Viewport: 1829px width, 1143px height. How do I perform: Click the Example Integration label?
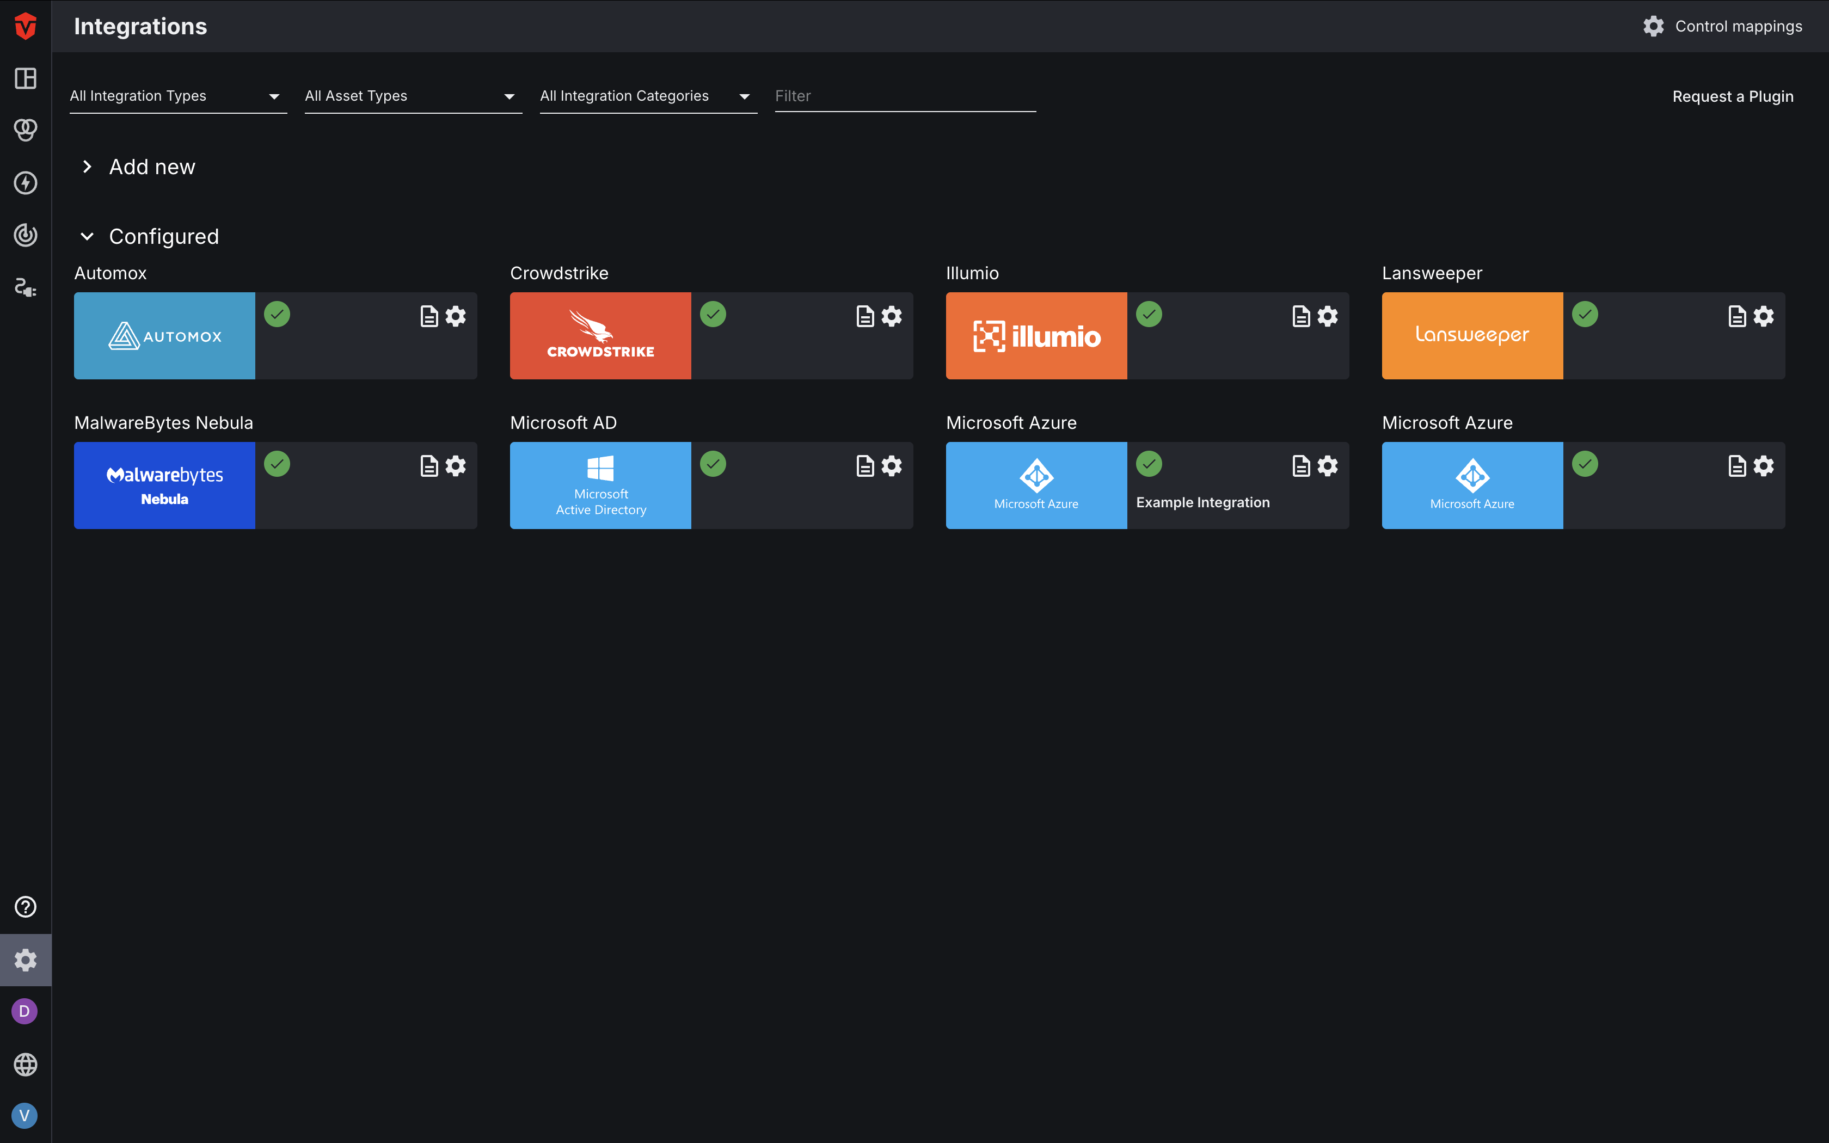coord(1203,503)
